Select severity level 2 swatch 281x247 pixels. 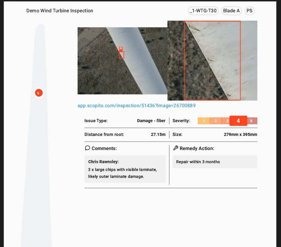click(x=216, y=121)
